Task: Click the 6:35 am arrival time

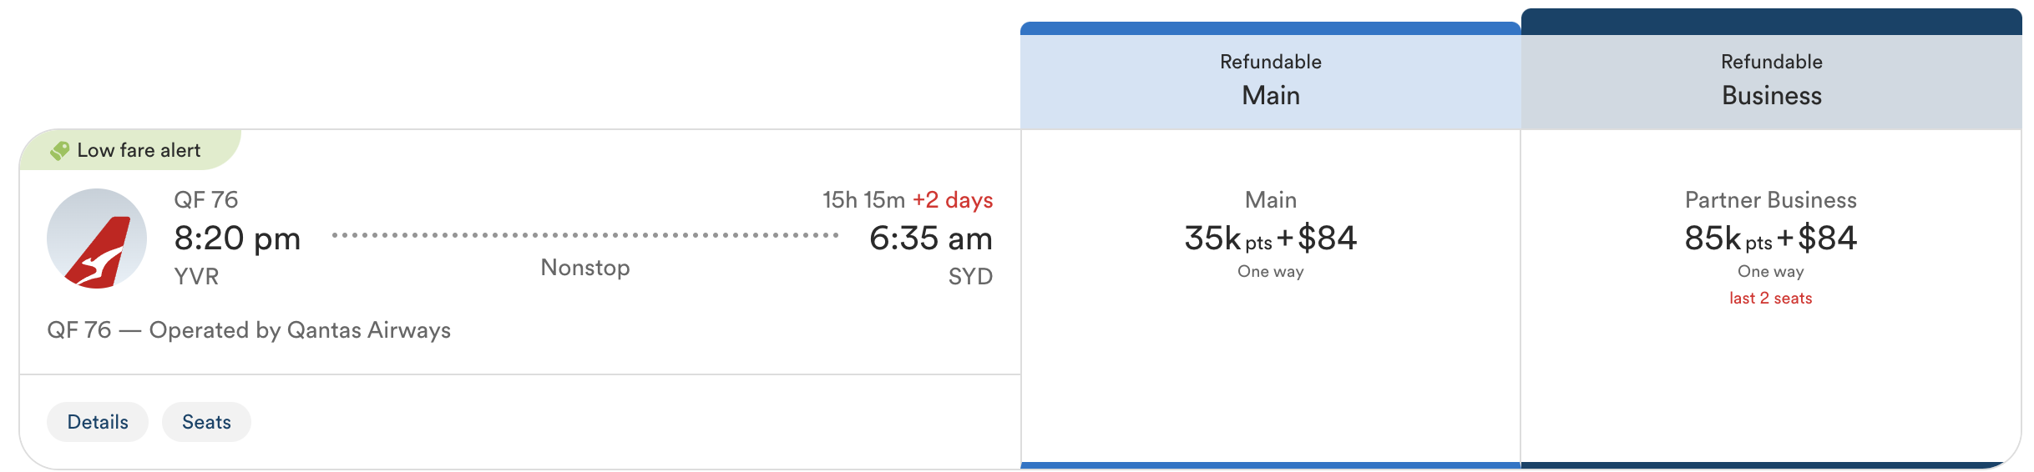Action: pos(930,239)
